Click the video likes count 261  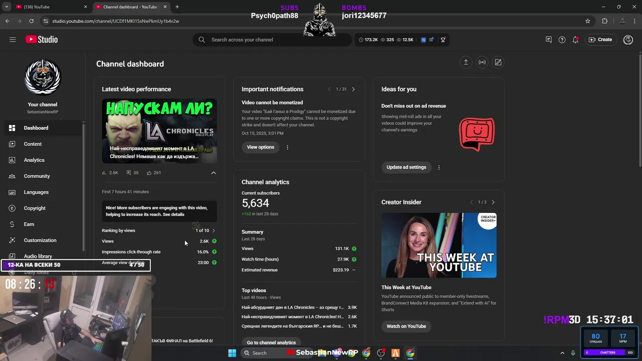[x=153, y=172]
